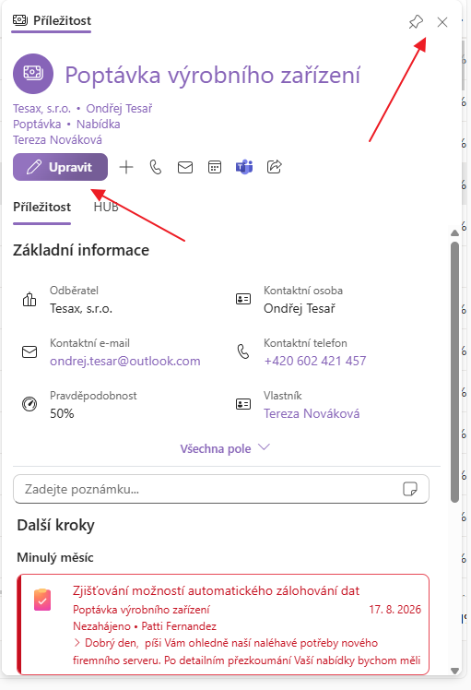Pin the Příležitost panel with pushpin icon

click(x=416, y=22)
